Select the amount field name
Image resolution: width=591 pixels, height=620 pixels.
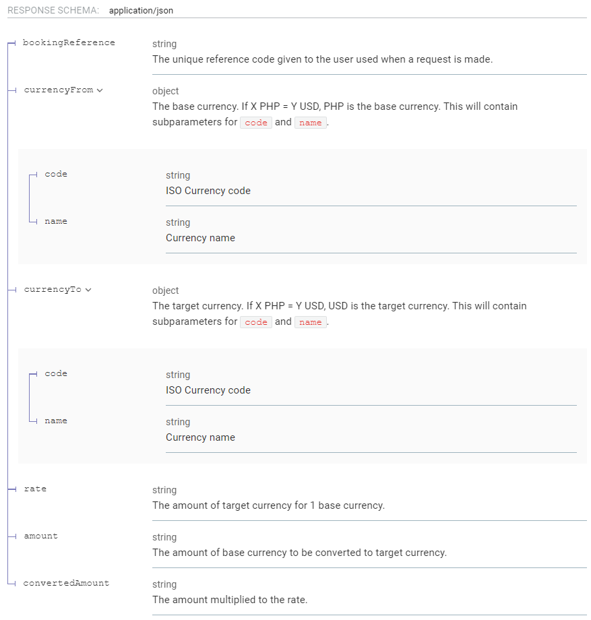click(x=40, y=536)
